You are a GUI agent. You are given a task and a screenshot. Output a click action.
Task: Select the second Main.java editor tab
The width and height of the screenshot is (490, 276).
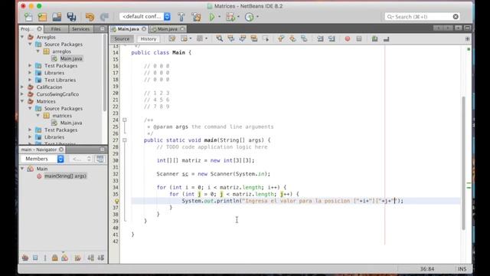click(167, 29)
